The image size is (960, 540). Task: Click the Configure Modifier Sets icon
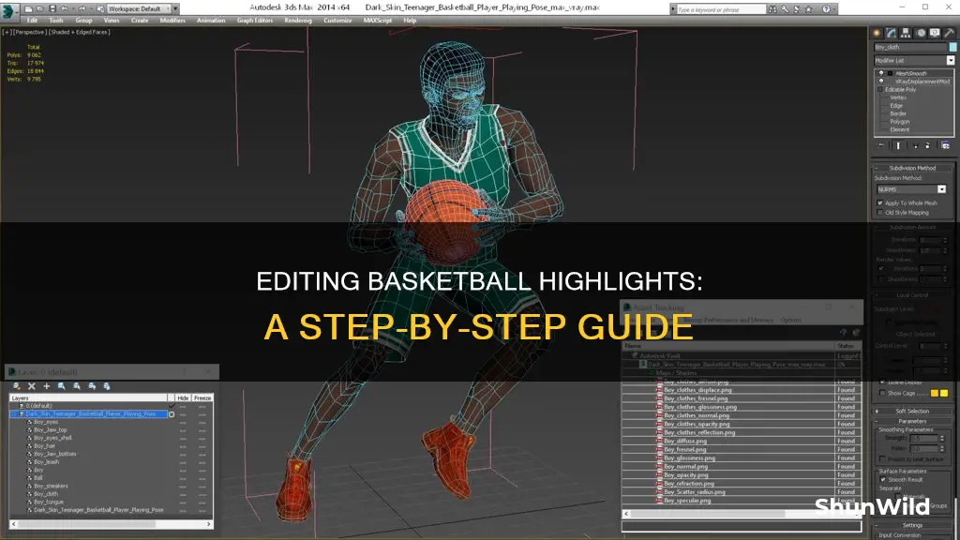tap(945, 145)
